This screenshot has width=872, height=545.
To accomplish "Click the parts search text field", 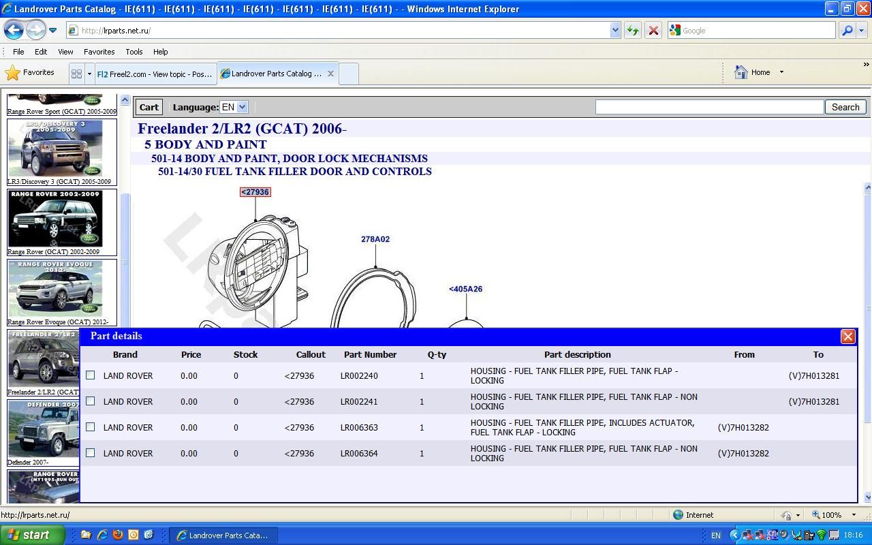I will click(709, 107).
